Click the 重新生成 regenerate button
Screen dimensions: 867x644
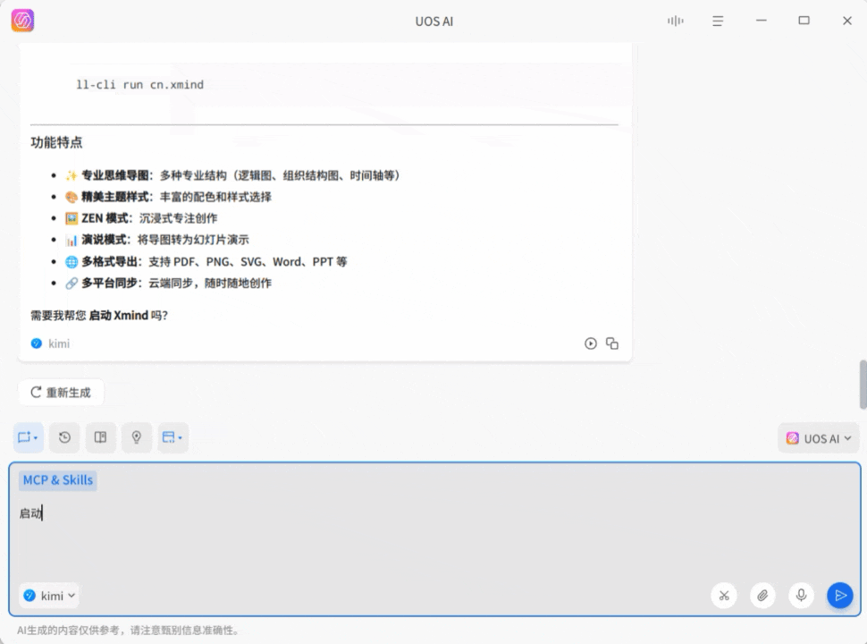coord(61,392)
